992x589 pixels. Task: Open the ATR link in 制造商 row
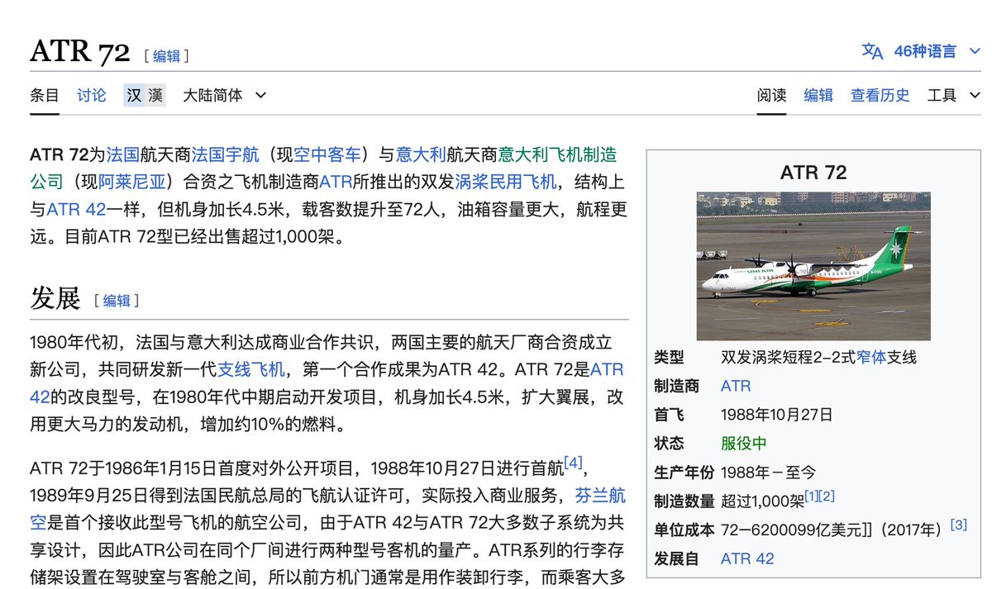[736, 386]
